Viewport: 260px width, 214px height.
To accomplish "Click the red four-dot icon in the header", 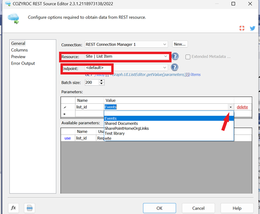I will click(242, 28).
